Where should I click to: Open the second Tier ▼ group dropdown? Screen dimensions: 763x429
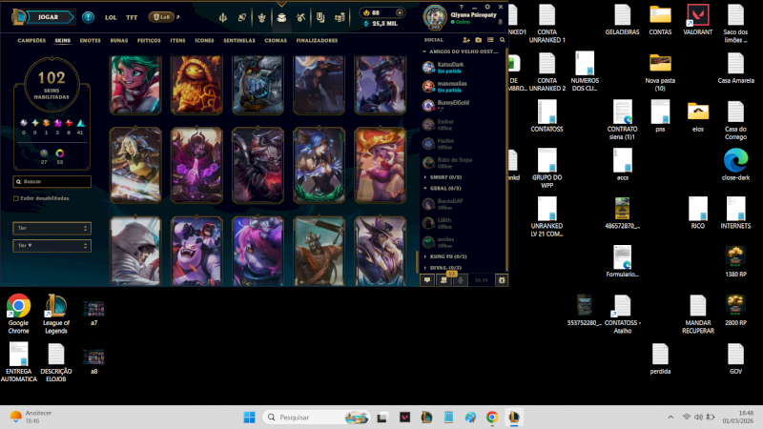tap(52, 246)
